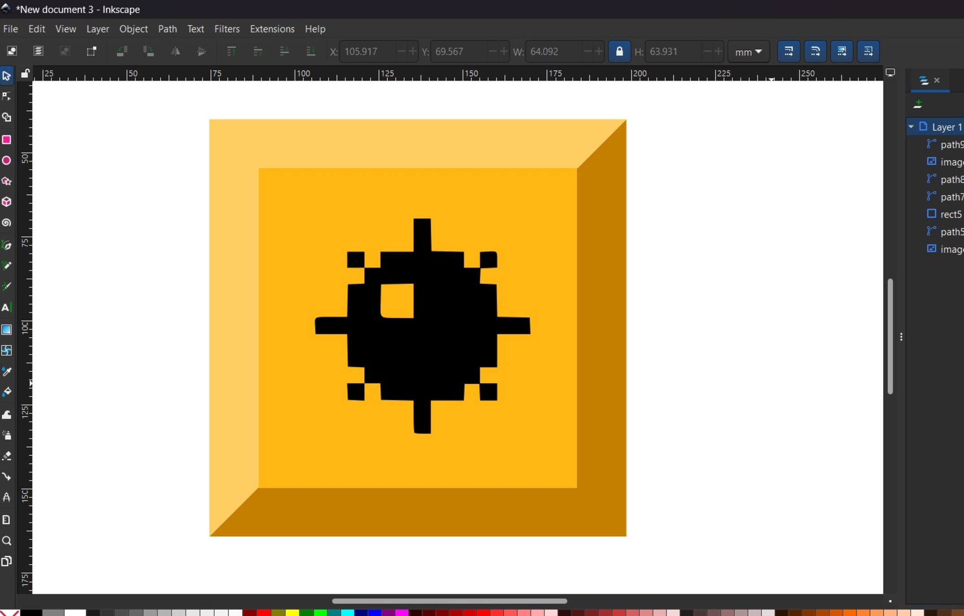The image size is (964, 616).
Task: Pick the cyan palette swatch
Action: coord(348,612)
